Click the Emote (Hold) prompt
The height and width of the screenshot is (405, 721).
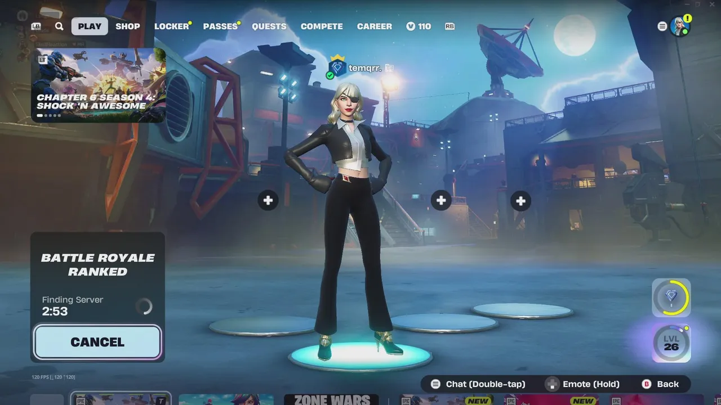[582, 384]
